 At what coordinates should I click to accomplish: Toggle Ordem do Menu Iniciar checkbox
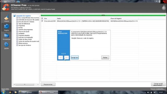pos(17,39)
